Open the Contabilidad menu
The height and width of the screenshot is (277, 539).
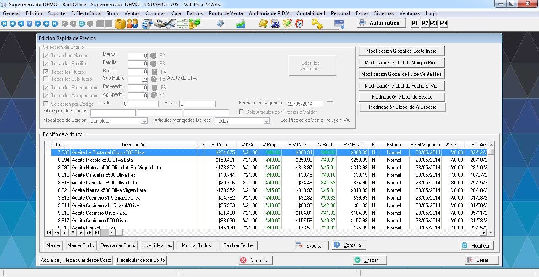[310, 13]
